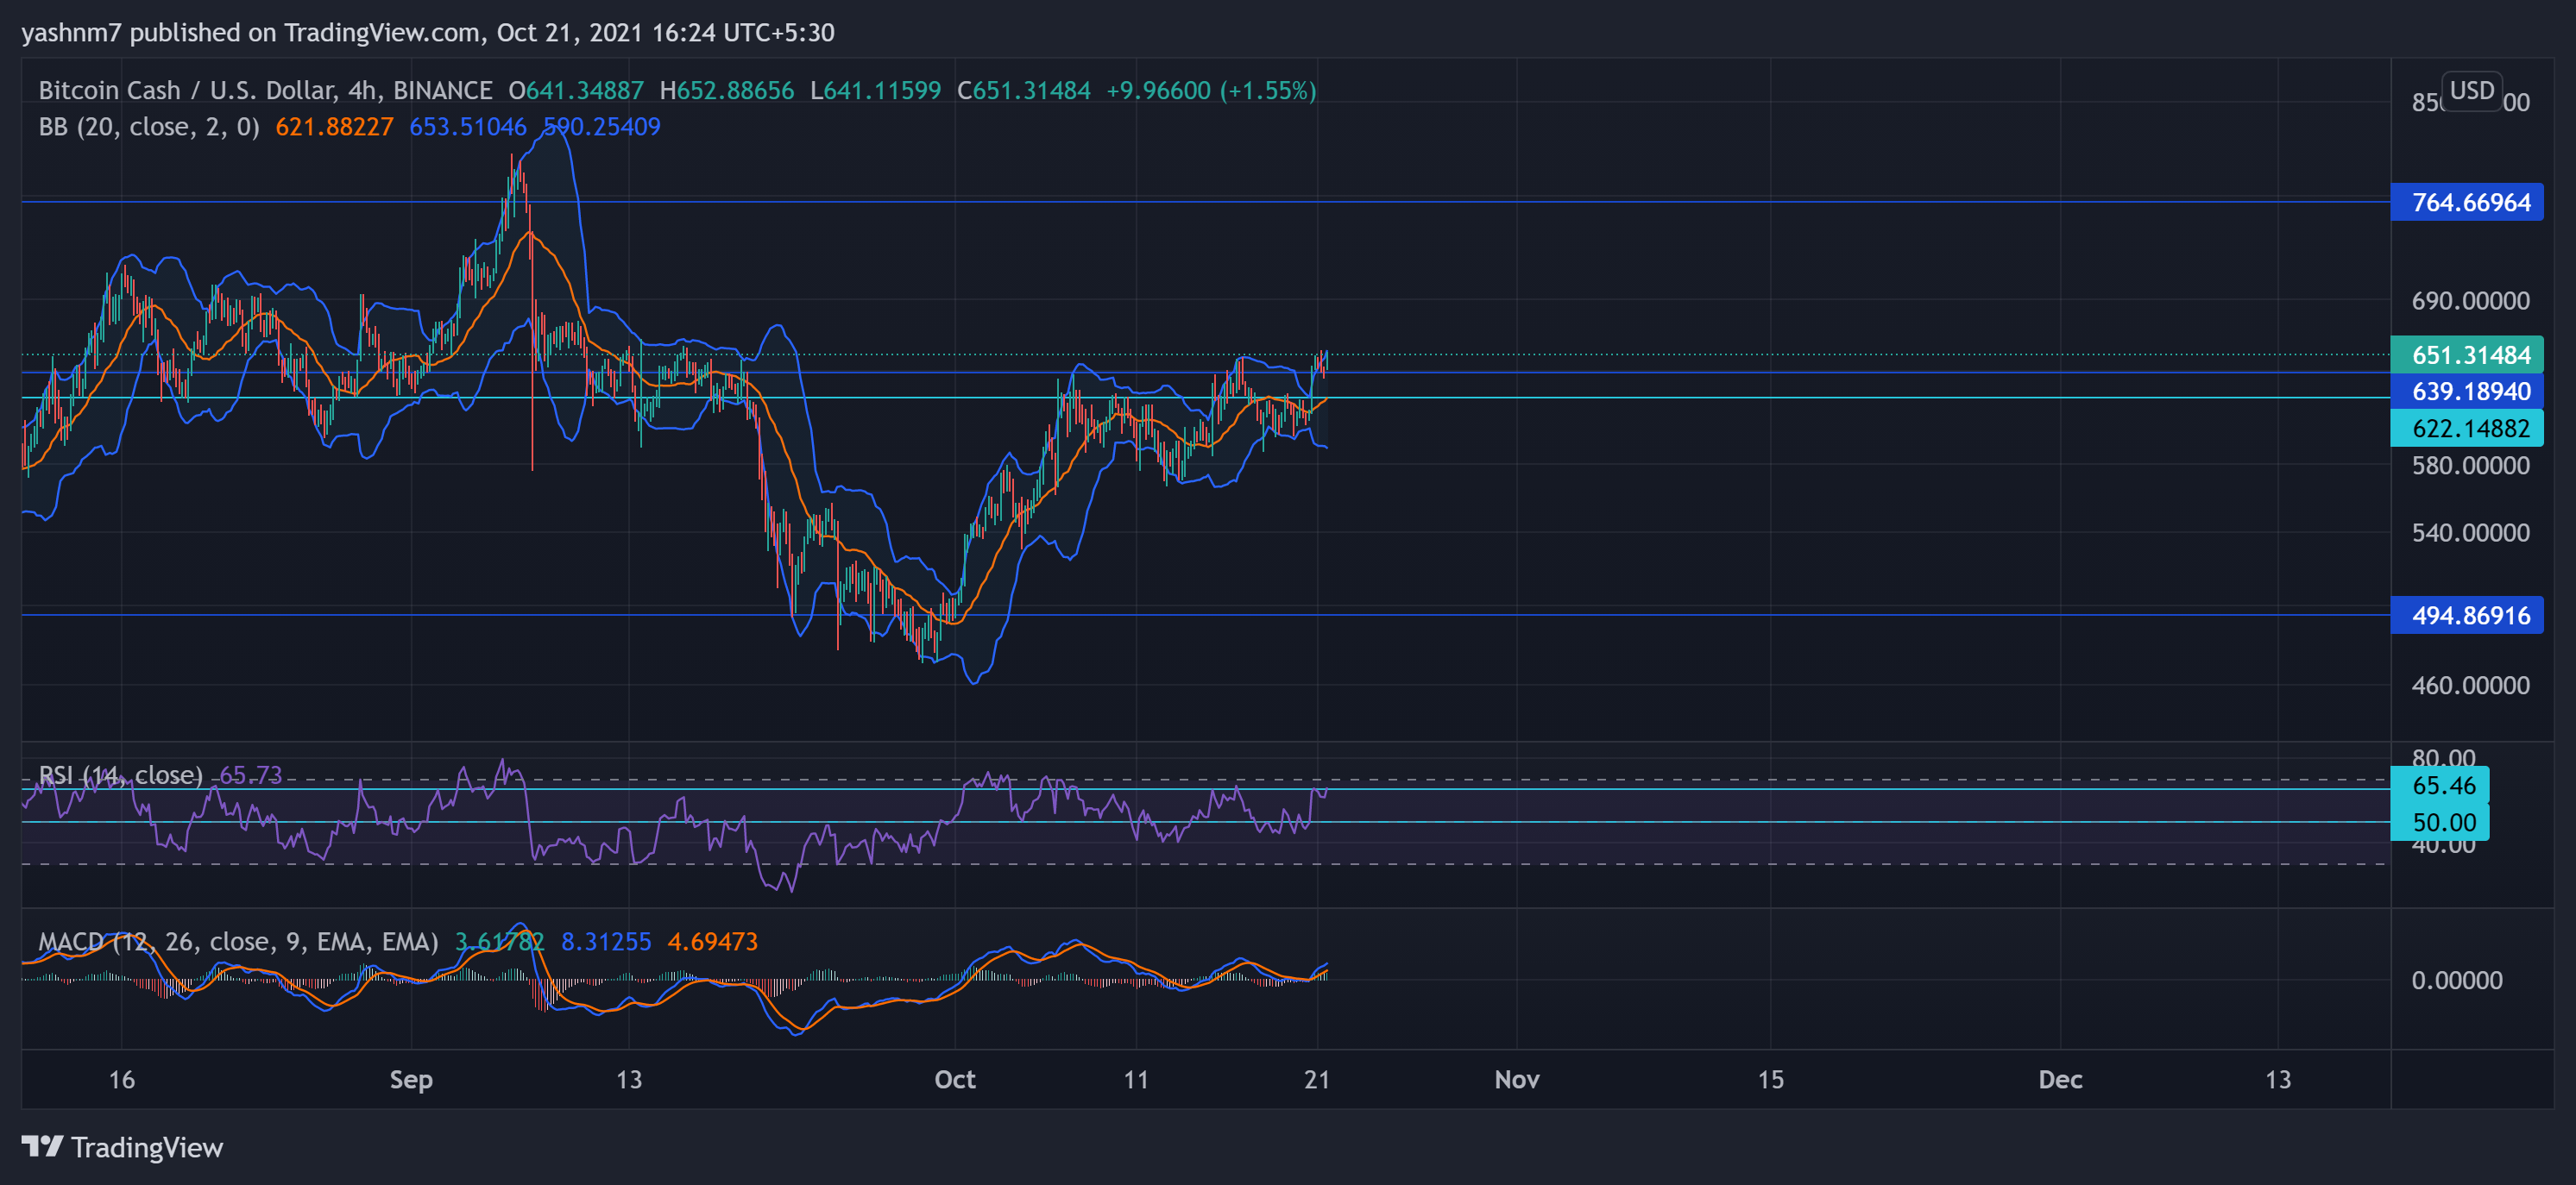Select the 494.86916 price level label

tap(2466, 614)
